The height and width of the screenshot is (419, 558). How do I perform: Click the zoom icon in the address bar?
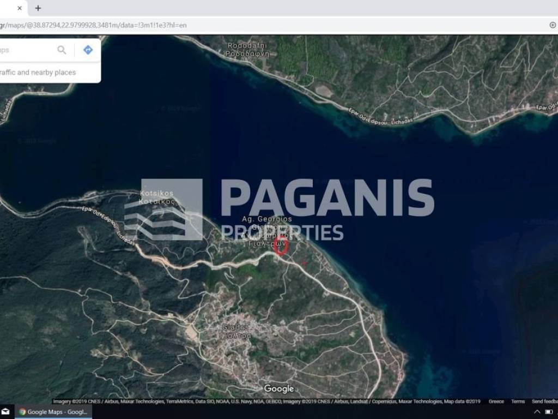click(x=552, y=25)
